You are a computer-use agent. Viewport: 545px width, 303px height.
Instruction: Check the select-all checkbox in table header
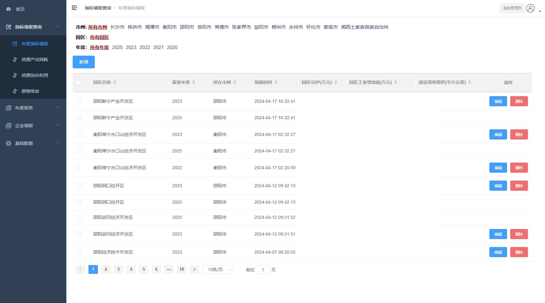[78, 83]
